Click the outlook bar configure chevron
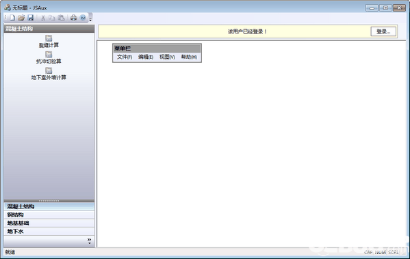410x259 pixels. pyautogui.click(x=90, y=241)
